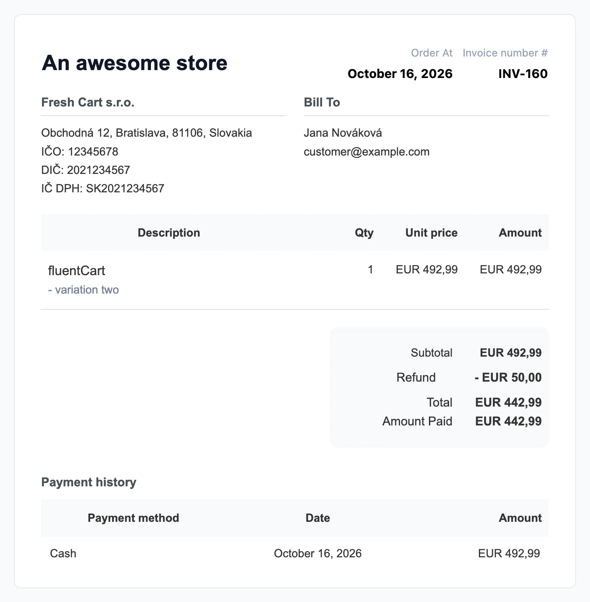Screen dimensions: 590x602
Task: Click the 'Bill To' heading
Action: [322, 103]
